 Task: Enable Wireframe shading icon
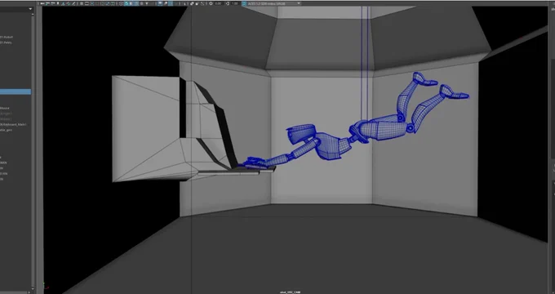coord(121,3)
